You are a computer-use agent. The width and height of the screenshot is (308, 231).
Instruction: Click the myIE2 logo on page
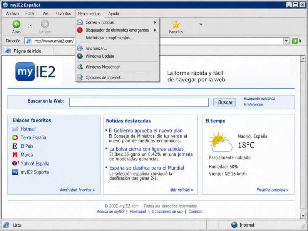click(35, 72)
